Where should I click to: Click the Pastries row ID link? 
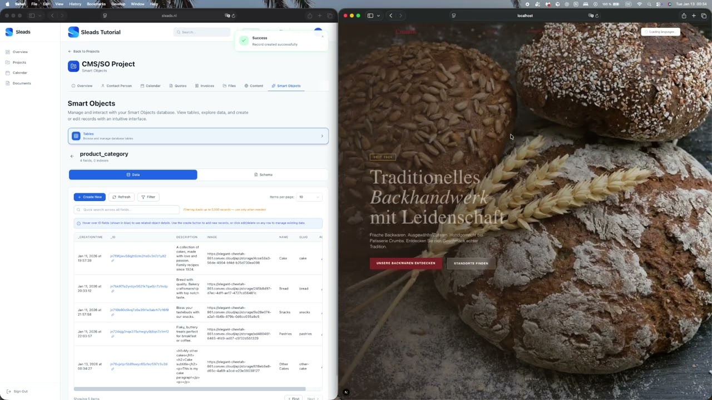tap(139, 332)
